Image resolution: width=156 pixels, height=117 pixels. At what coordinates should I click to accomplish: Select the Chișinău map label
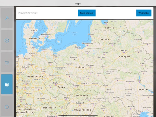131,107
